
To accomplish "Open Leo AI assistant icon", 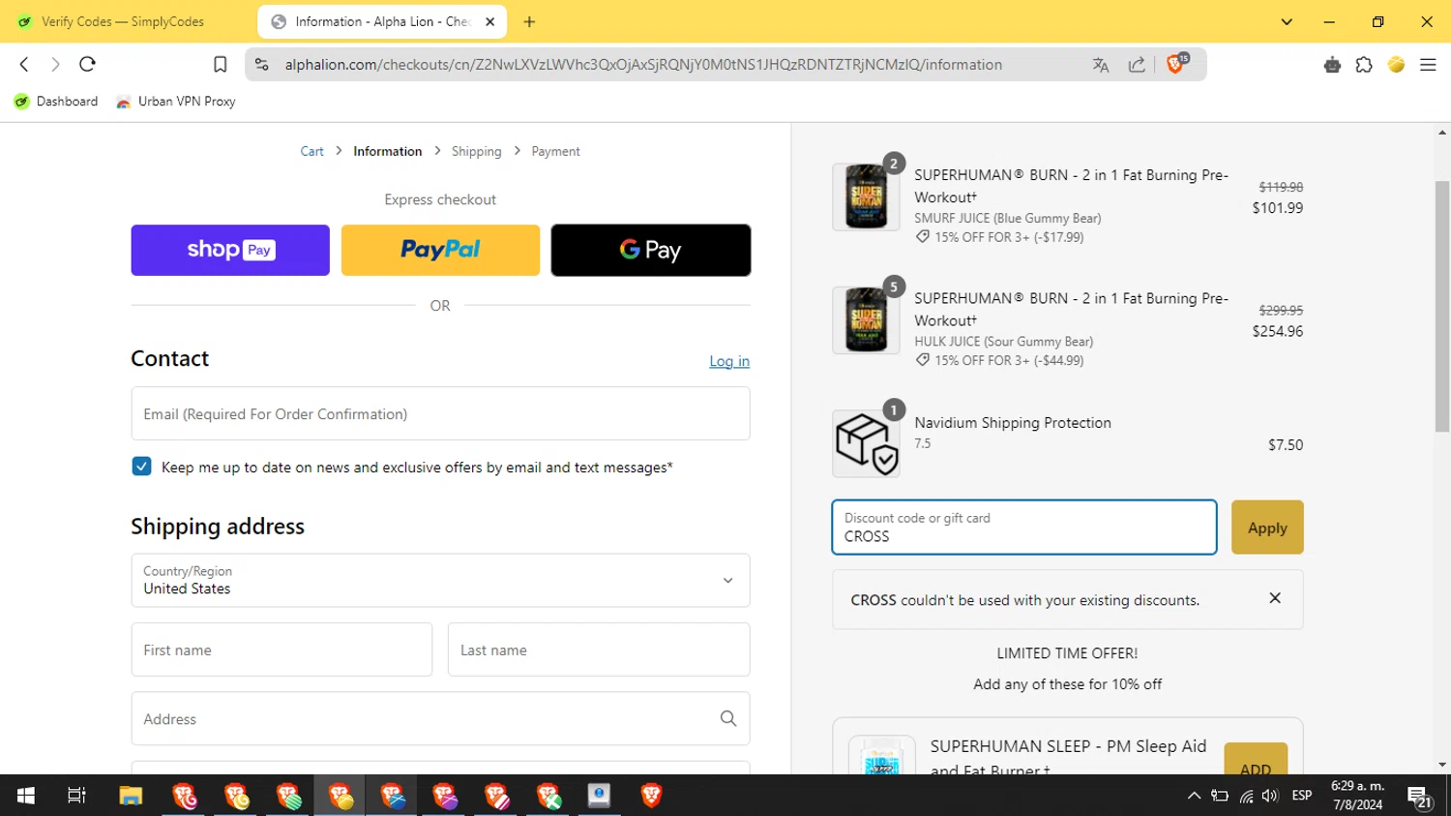I will point(1333,65).
